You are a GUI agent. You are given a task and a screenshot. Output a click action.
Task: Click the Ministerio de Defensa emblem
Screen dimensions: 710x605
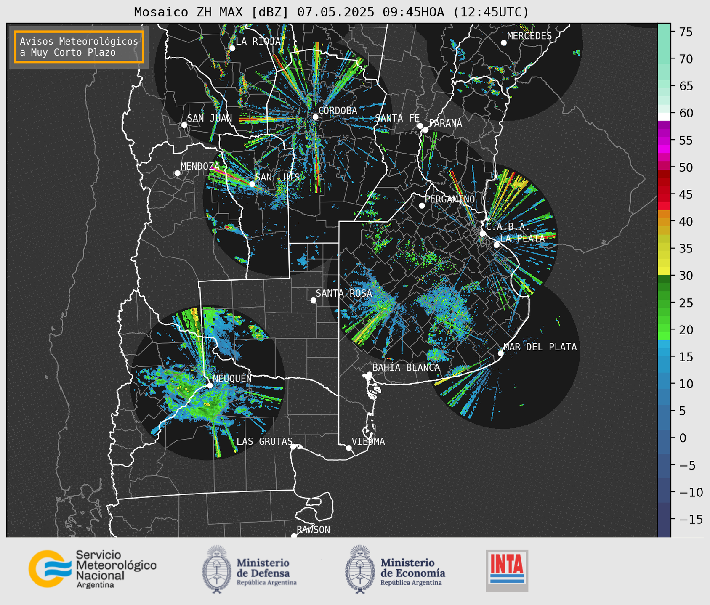[x=216, y=570]
